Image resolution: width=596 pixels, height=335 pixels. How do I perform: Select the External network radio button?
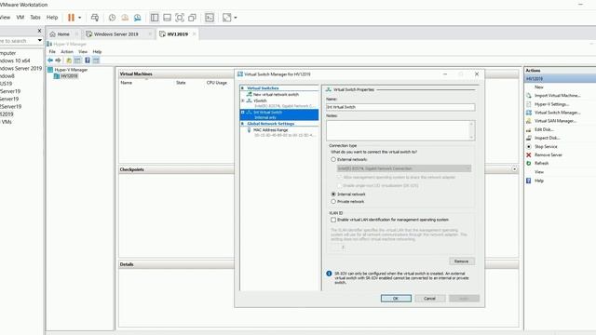point(333,159)
